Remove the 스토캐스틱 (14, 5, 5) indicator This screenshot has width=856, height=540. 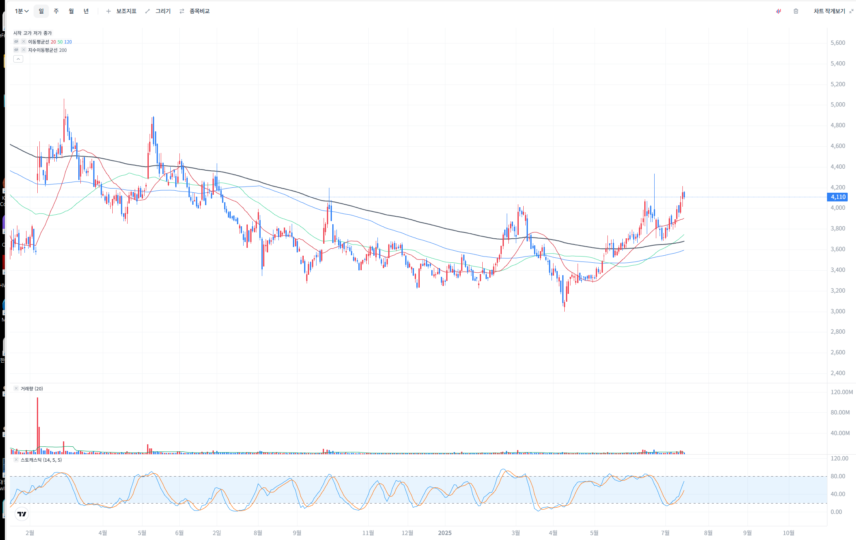[16, 460]
